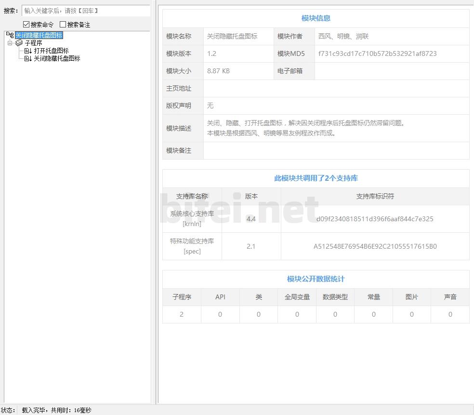Select the 子程序 folder label in the tree

[33, 43]
